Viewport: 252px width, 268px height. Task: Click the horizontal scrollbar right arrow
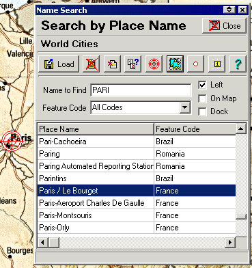click(x=230, y=242)
